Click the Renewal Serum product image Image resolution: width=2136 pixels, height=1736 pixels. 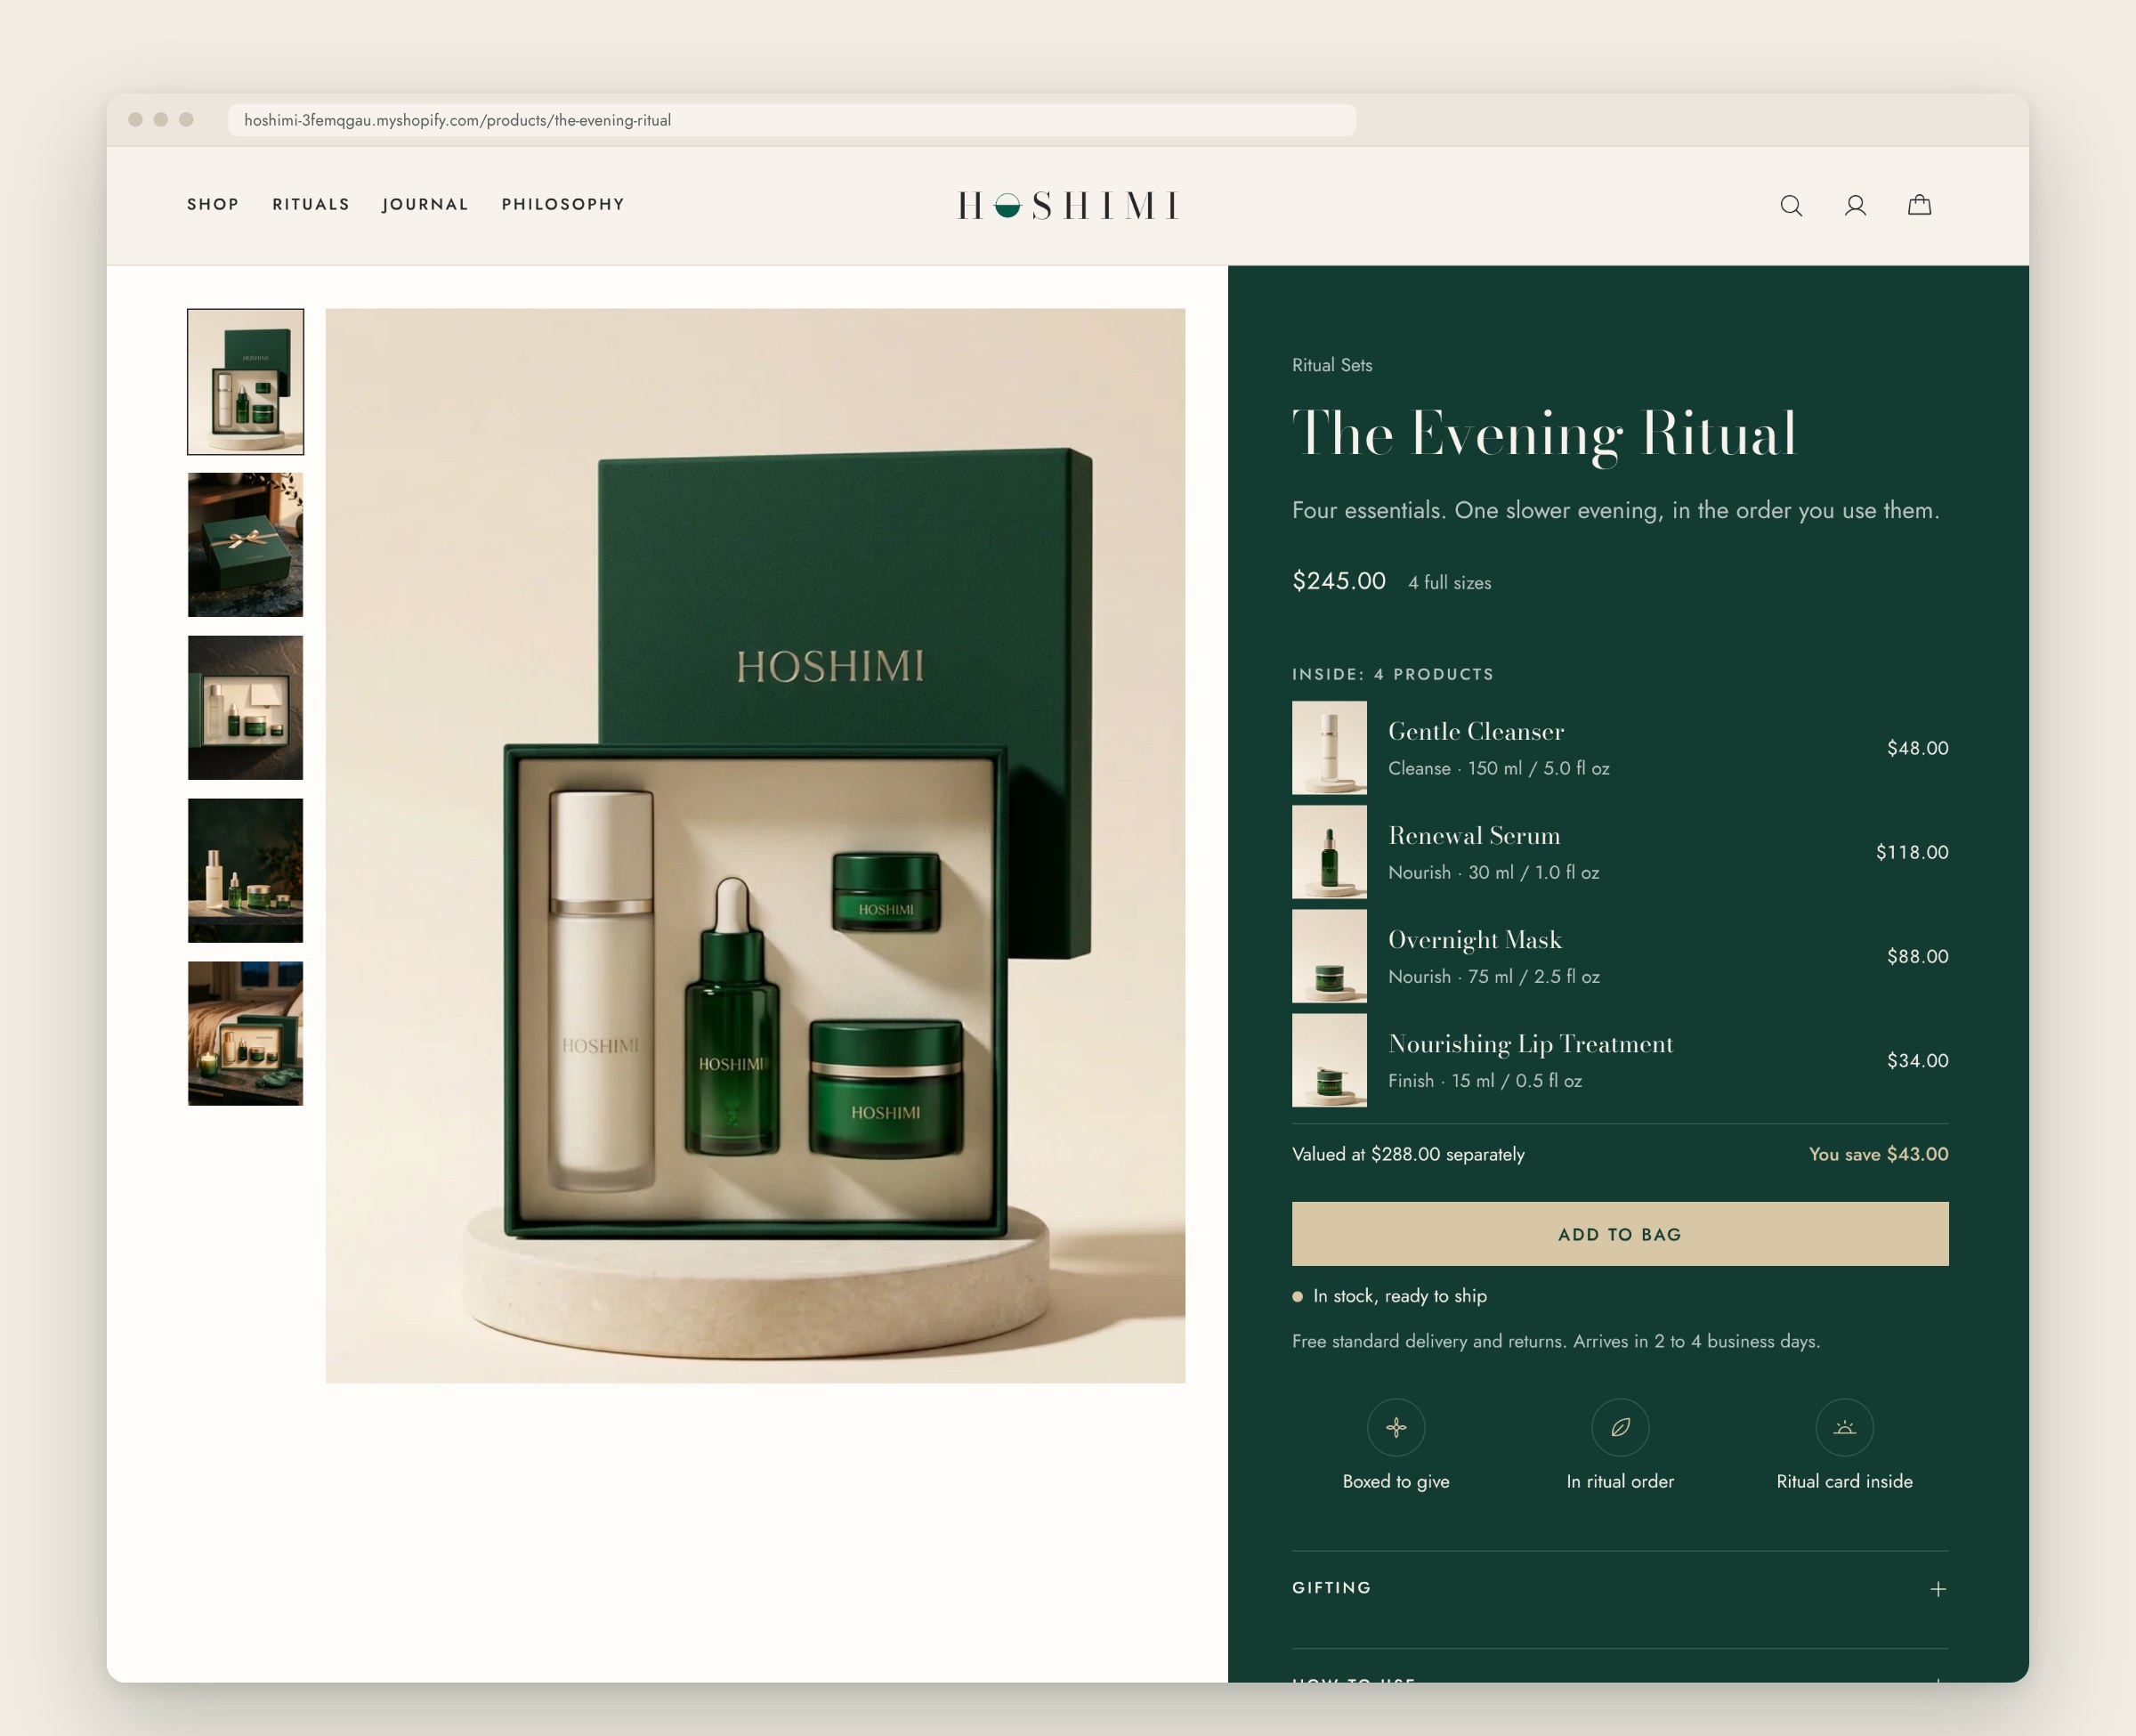click(1330, 852)
